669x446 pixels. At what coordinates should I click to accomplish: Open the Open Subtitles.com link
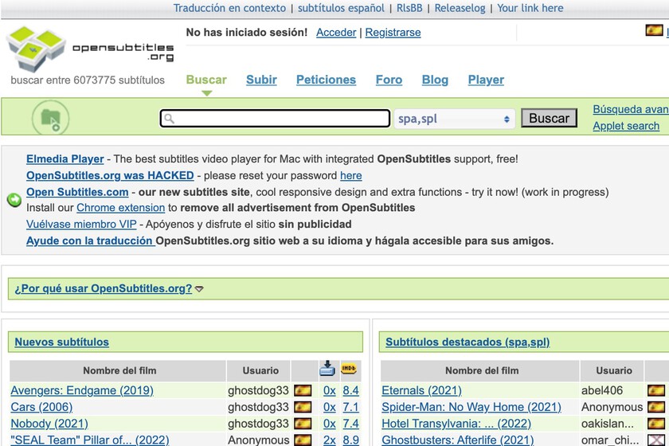(x=77, y=193)
